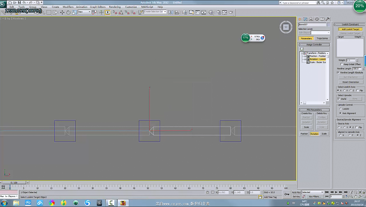366x207 pixels.
Task: Click the ViewCube in viewport
Action: [286, 27]
